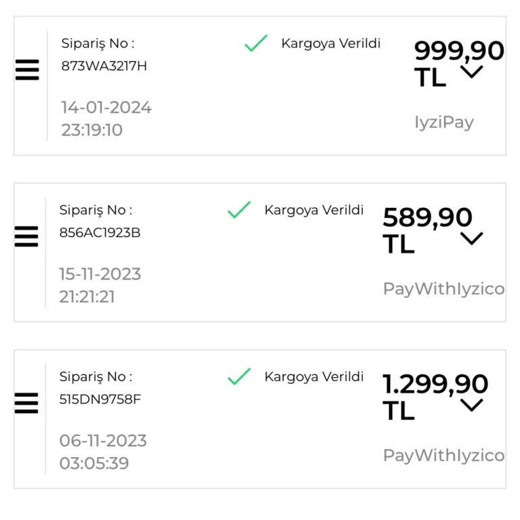Click the 15-11-2023 order date
The image size is (520, 520).
tap(100, 274)
